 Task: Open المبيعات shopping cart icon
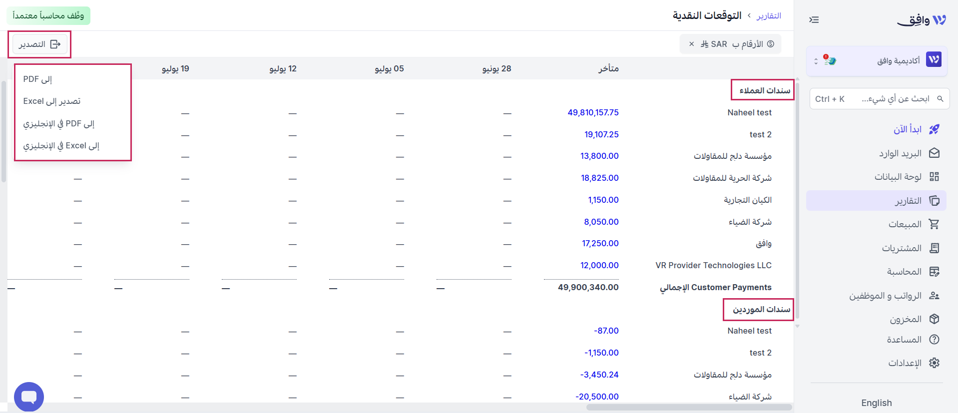coord(934,224)
